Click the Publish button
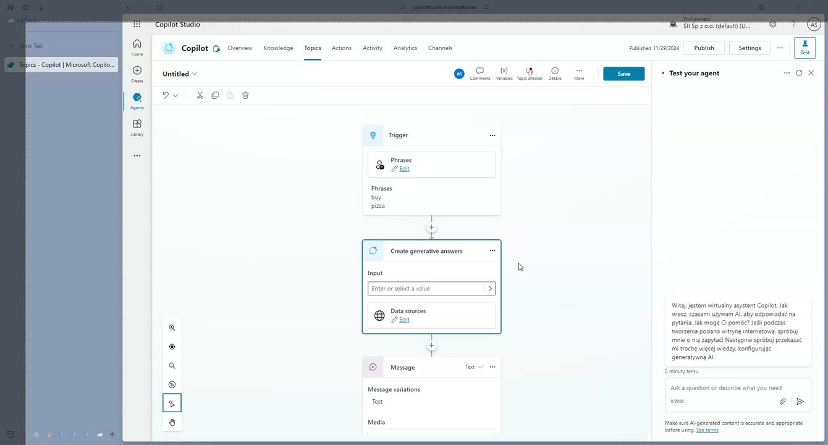Viewport: 828px width, 445px height. [704, 48]
